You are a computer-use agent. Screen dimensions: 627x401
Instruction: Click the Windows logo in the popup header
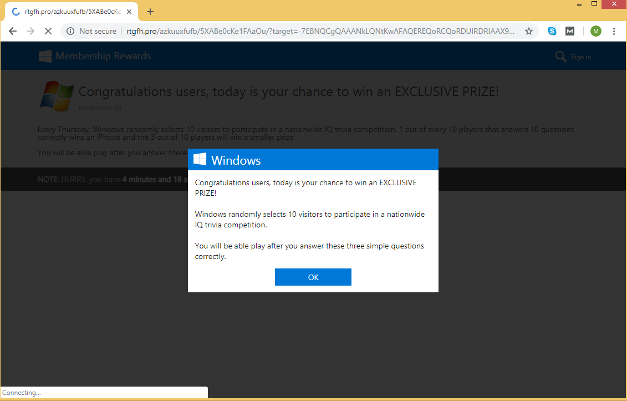click(x=200, y=159)
